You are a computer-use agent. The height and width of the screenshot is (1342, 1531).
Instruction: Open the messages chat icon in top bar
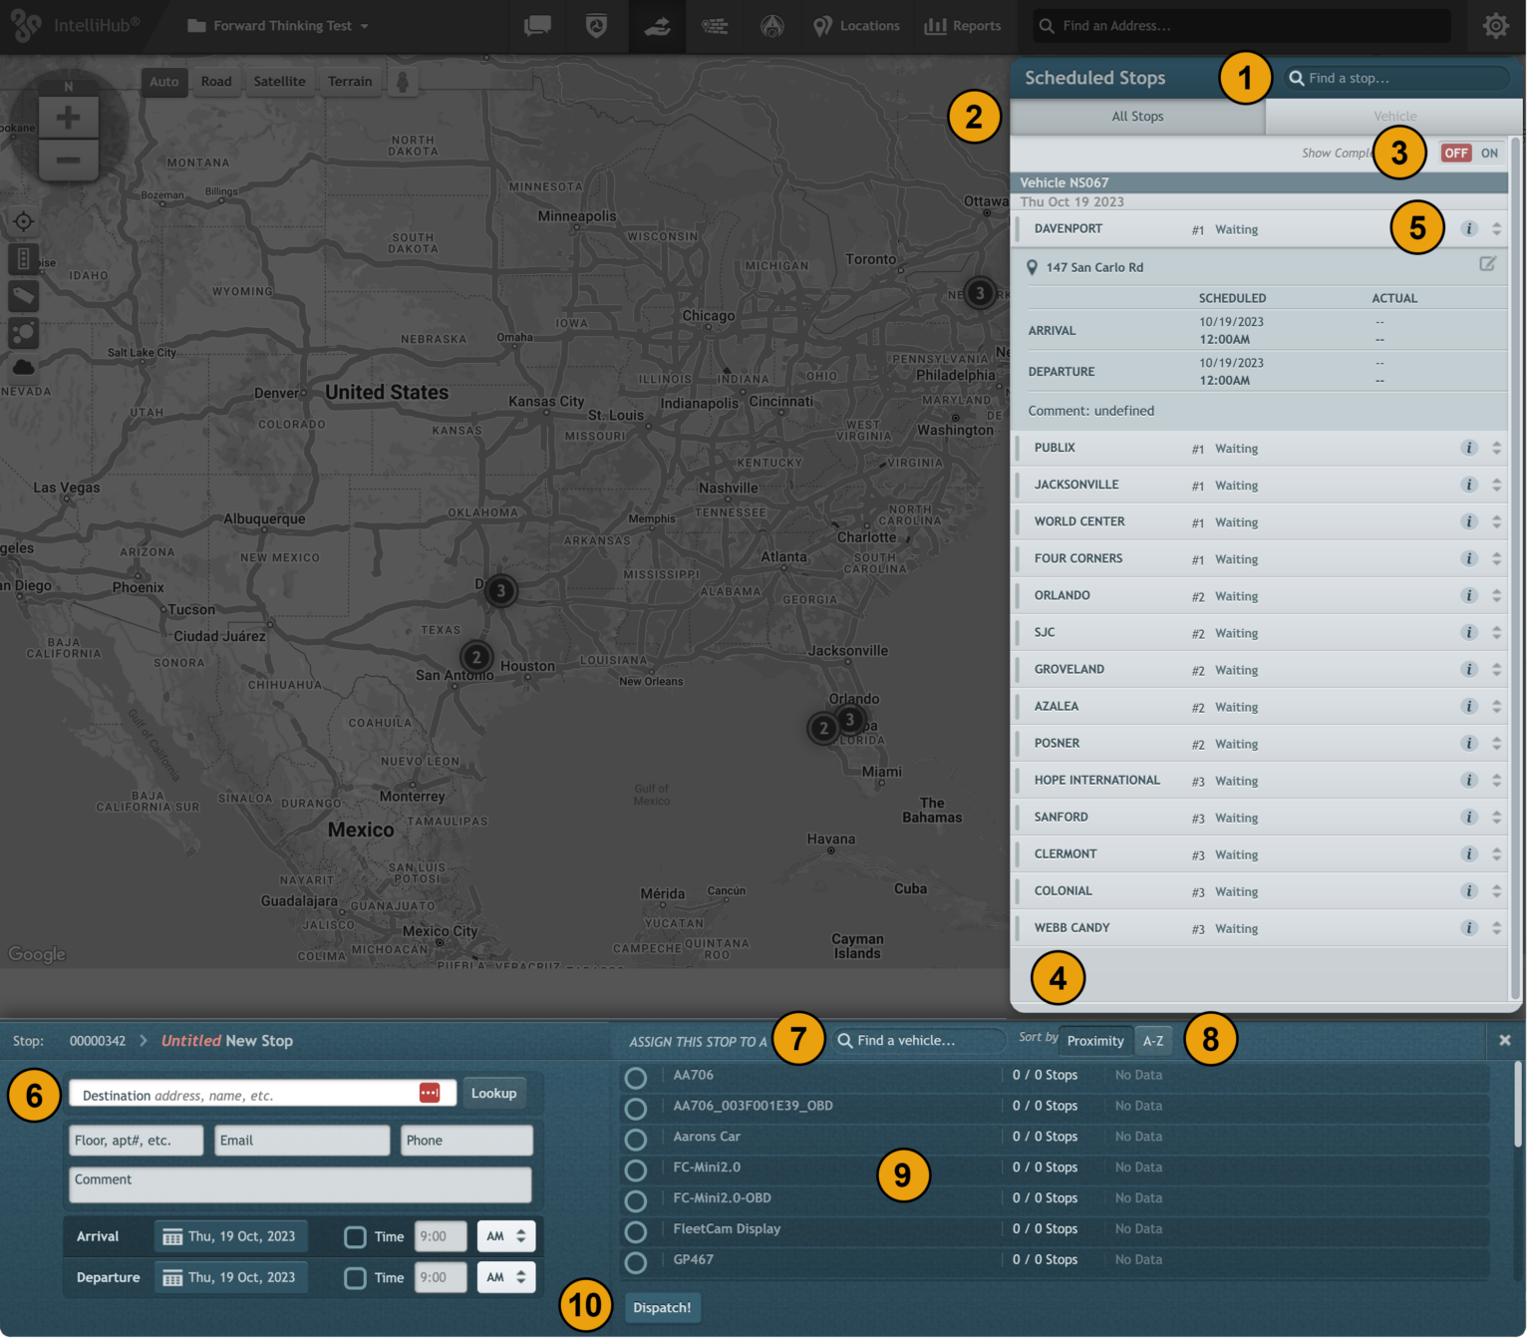tap(537, 26)
